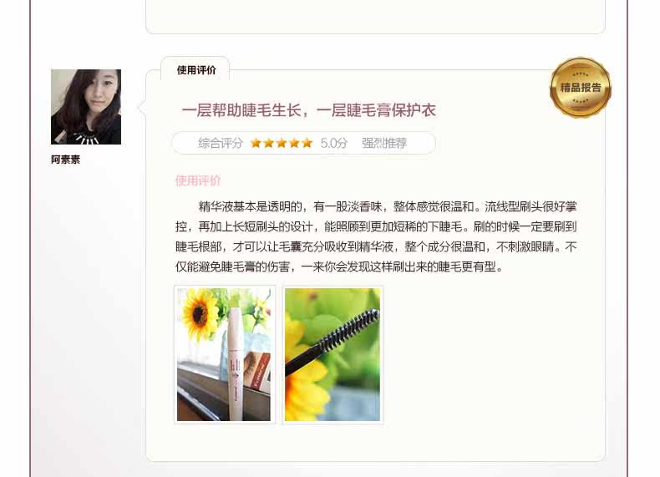Click the 综合评分 label
Viewport: 660px width, 477px height.
coord(221,143)
